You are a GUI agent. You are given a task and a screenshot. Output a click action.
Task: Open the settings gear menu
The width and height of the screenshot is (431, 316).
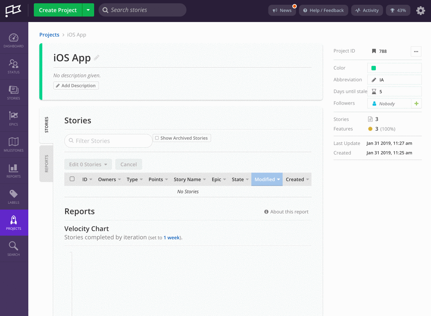pos(421,10)
